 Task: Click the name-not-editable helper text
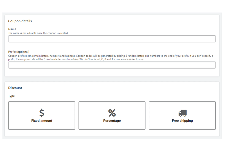coord(38,33)
